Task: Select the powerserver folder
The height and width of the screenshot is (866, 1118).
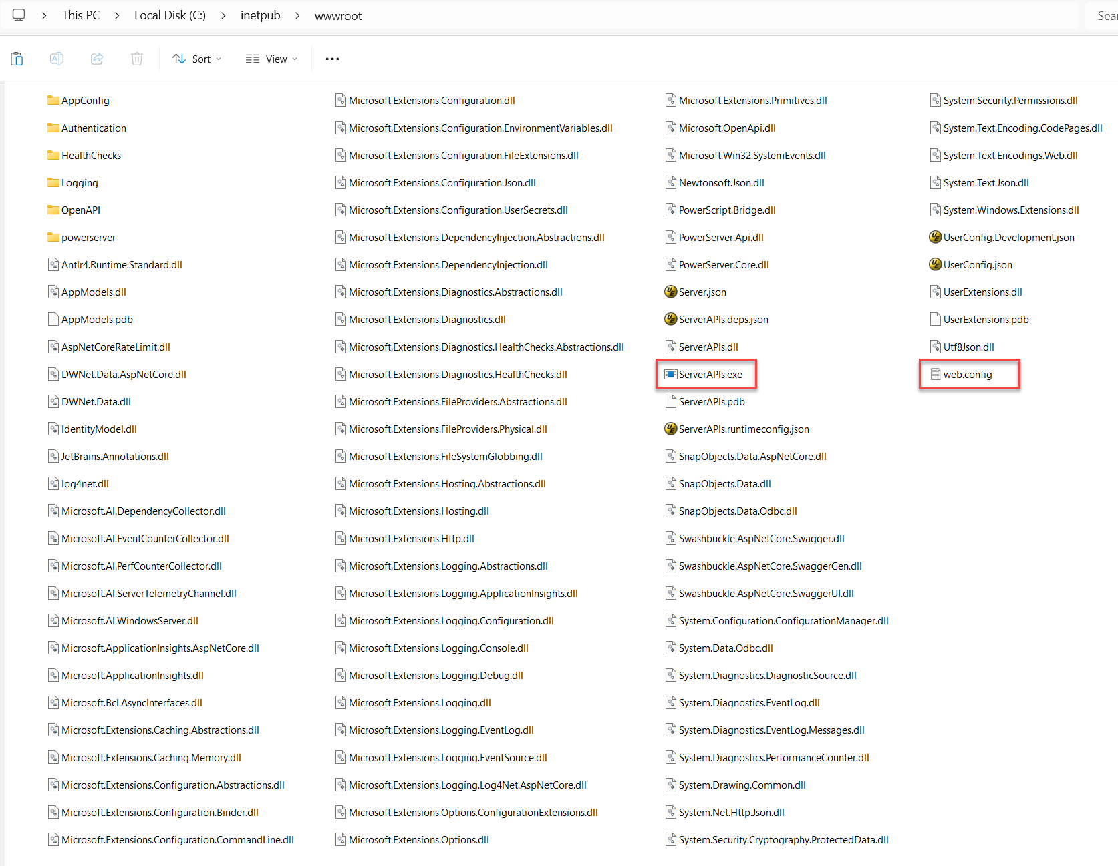Action: click(x=88, y=237)
